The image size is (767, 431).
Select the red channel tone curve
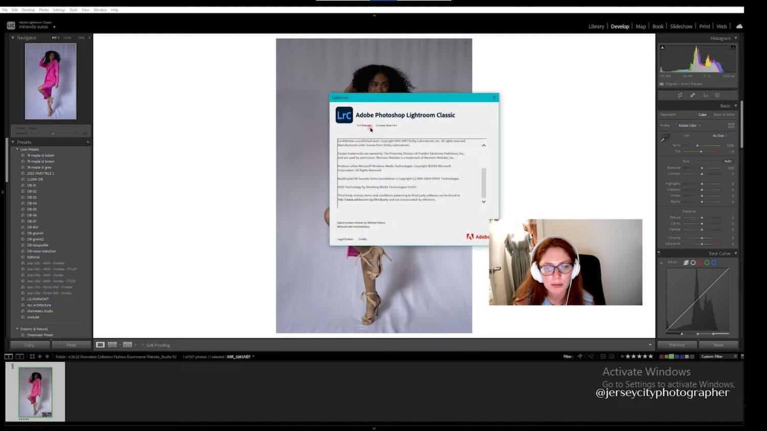click(x=700, y=263)
